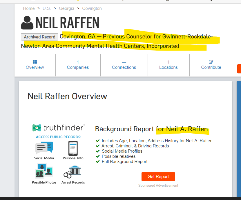Viewport: 241px width, 200px height.
Task: Click the Social Media chat bubbles icon
Action: point(44,148)
